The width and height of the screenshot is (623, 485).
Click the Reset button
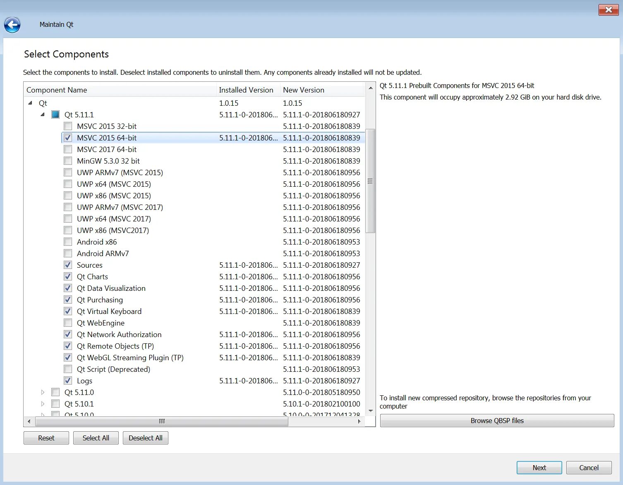pyautogui.click(x=46, y=438)
